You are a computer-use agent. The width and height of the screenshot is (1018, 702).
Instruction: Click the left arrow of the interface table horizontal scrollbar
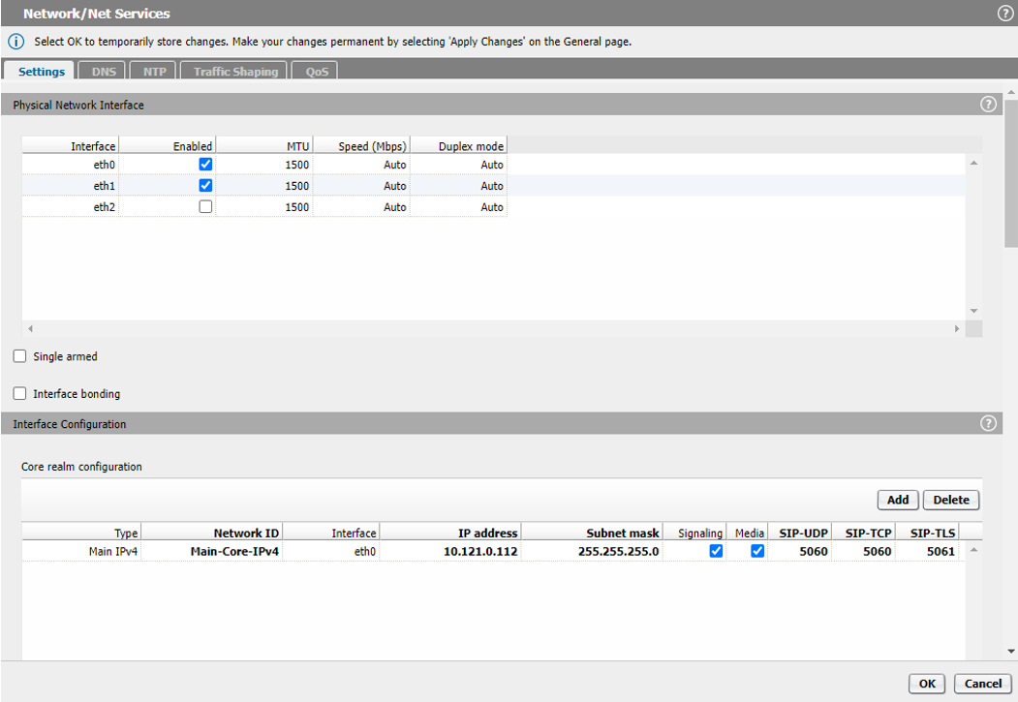(x=30, y=329)
